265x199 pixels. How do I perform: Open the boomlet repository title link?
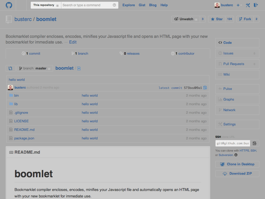[x=46, y=19]
